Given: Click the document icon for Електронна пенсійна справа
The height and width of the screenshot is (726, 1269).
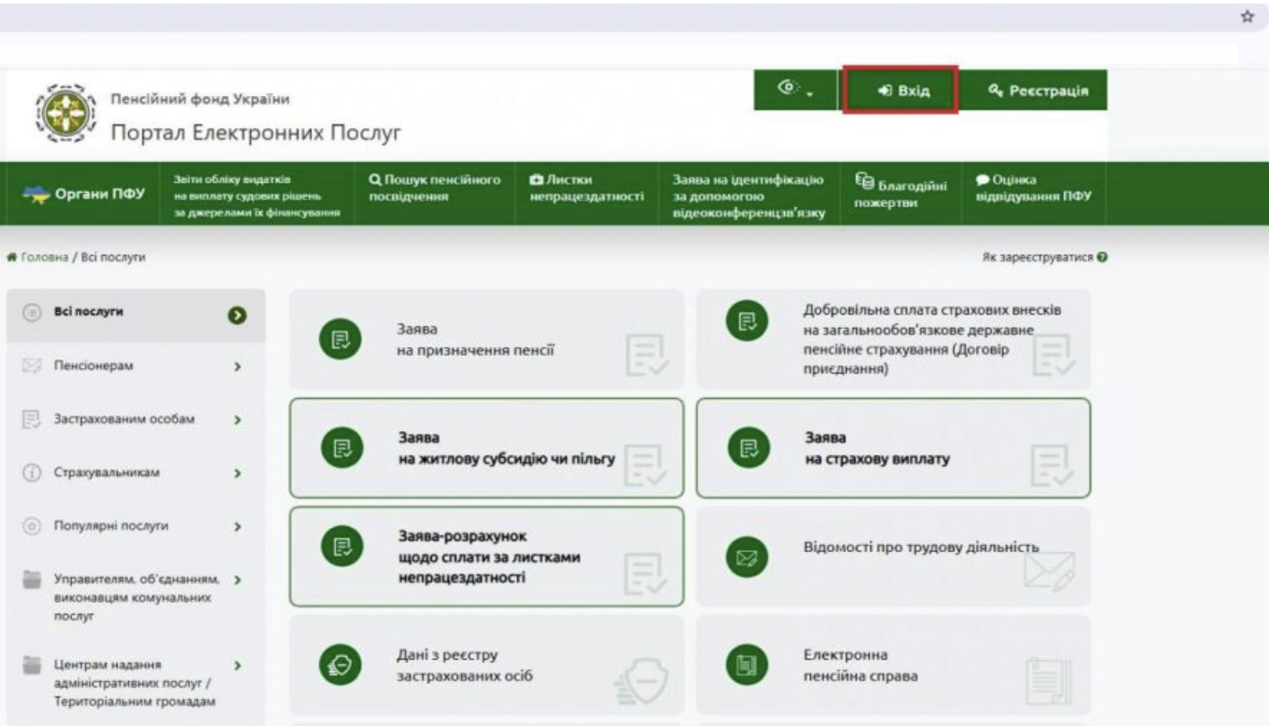Looking at the screenshot, I should pos(742,664).
